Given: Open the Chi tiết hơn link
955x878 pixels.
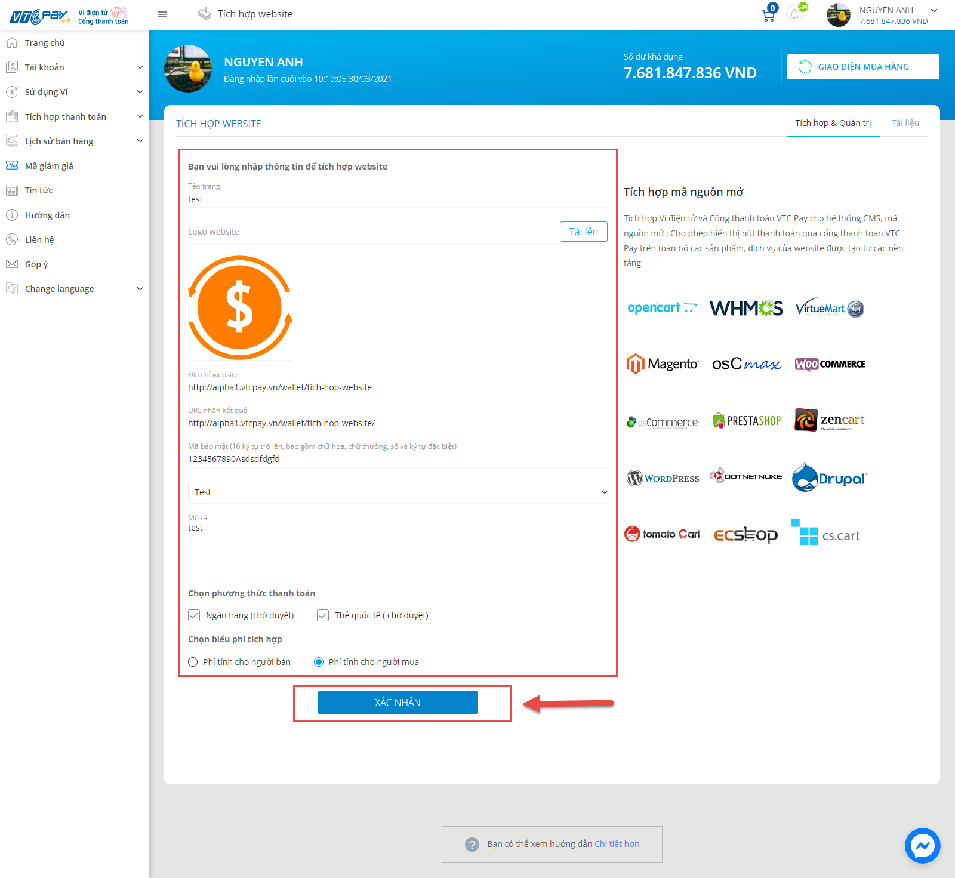Looking at the screenshot, I should [617, 844].
